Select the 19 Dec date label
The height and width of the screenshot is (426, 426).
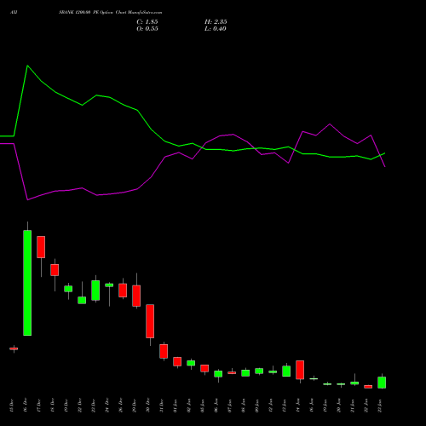click(x=66, y=406)
